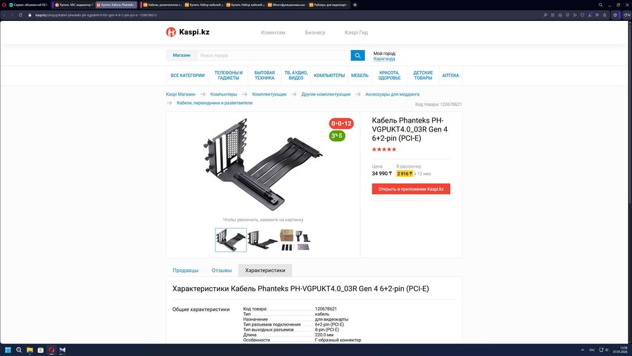Switch to the Продавцы tab

(185, 271)
